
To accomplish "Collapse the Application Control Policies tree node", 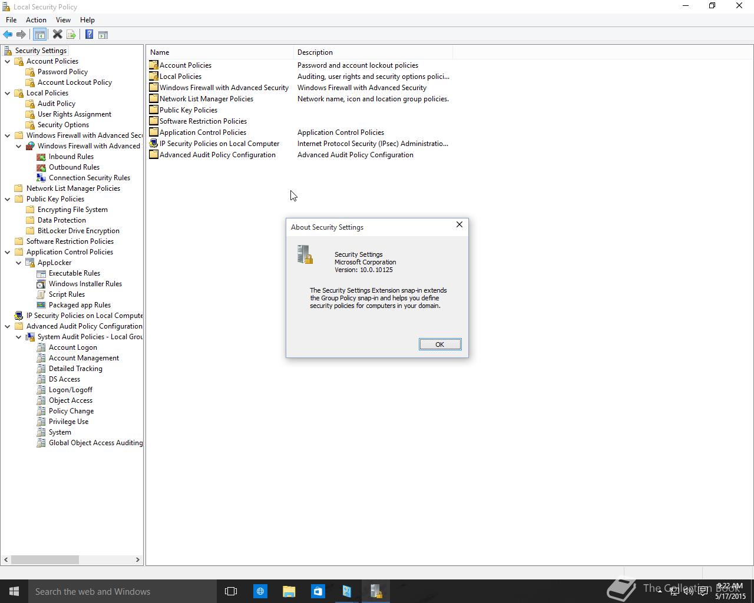I will click(8, 252).
